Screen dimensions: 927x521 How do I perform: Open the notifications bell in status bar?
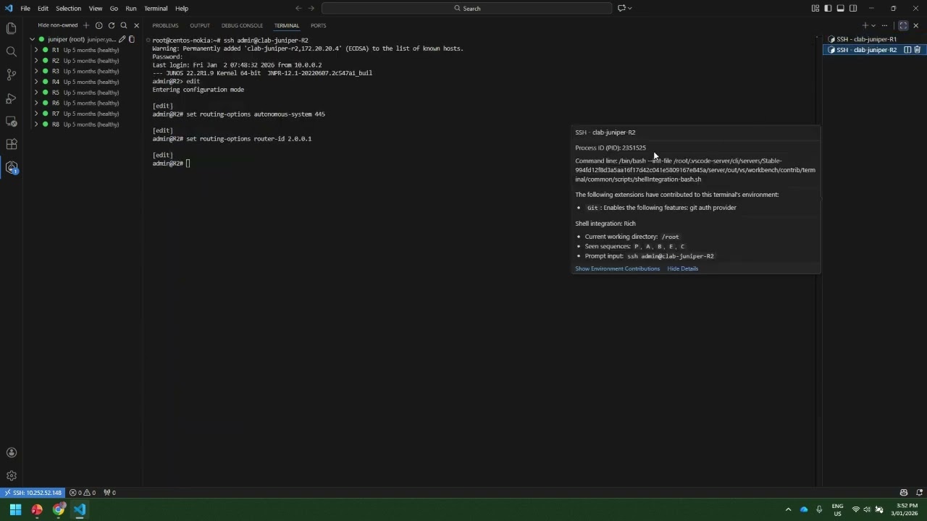[919, 493]
